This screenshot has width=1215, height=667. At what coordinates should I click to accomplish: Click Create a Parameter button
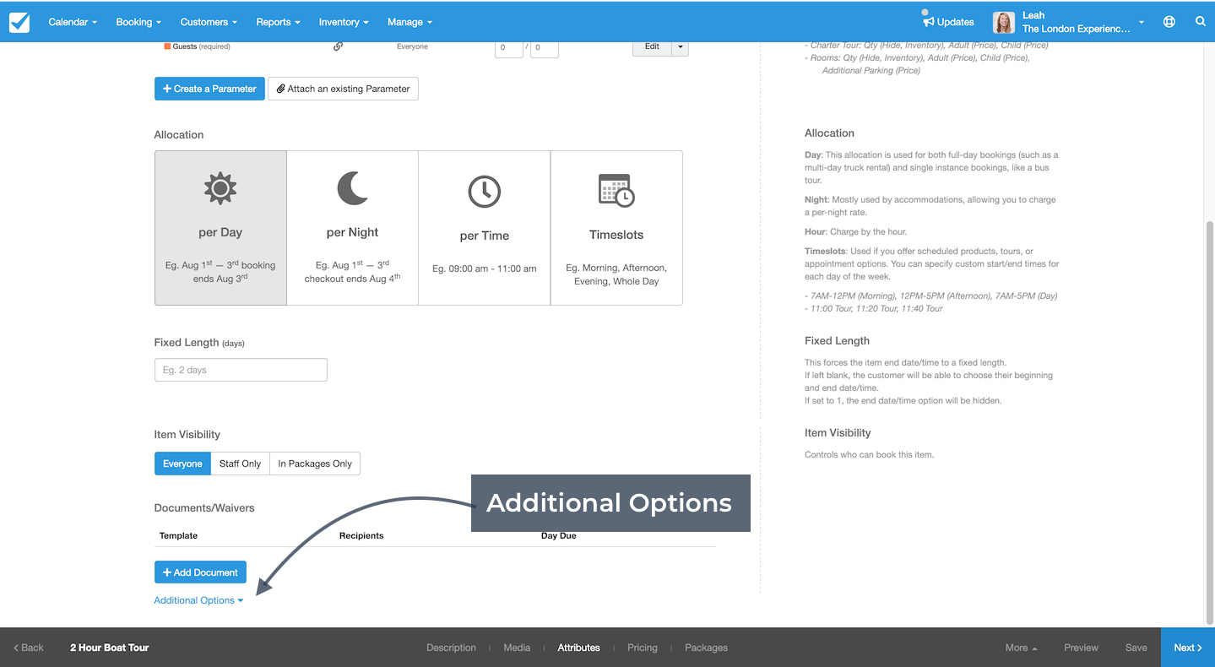pyautogui.click(x=209, y=89)
